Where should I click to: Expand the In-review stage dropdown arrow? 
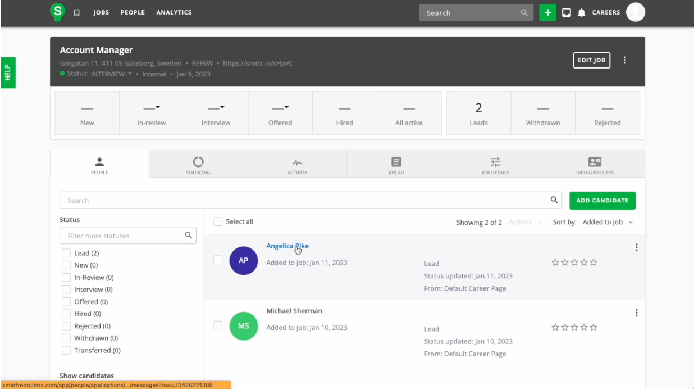(158, 107)
